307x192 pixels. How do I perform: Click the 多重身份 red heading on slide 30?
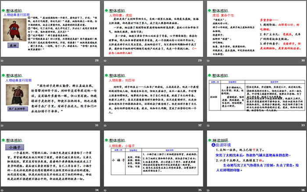pos(269,21)
